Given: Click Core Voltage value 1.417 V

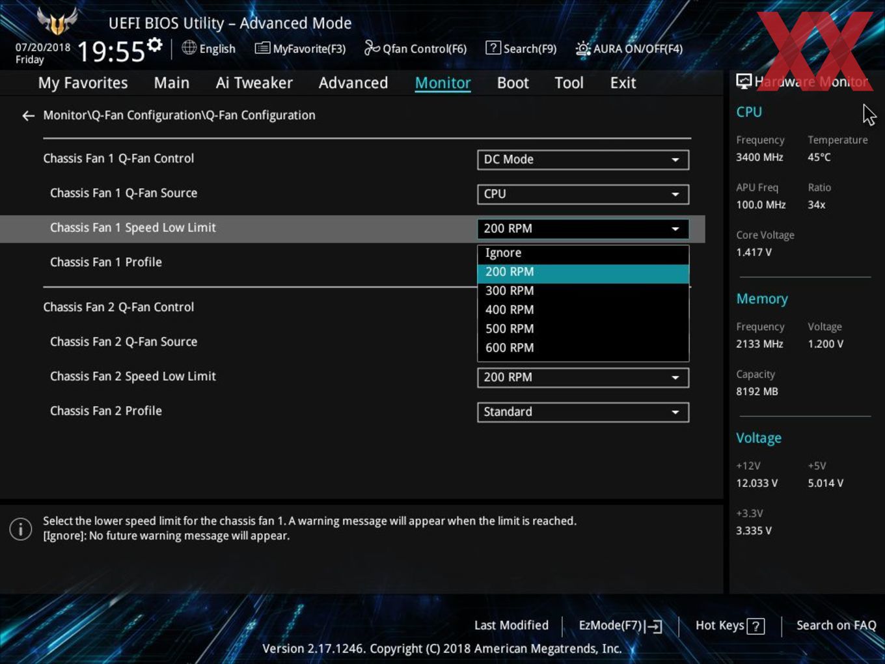Looking at the screenshot, I should [754, 253].
